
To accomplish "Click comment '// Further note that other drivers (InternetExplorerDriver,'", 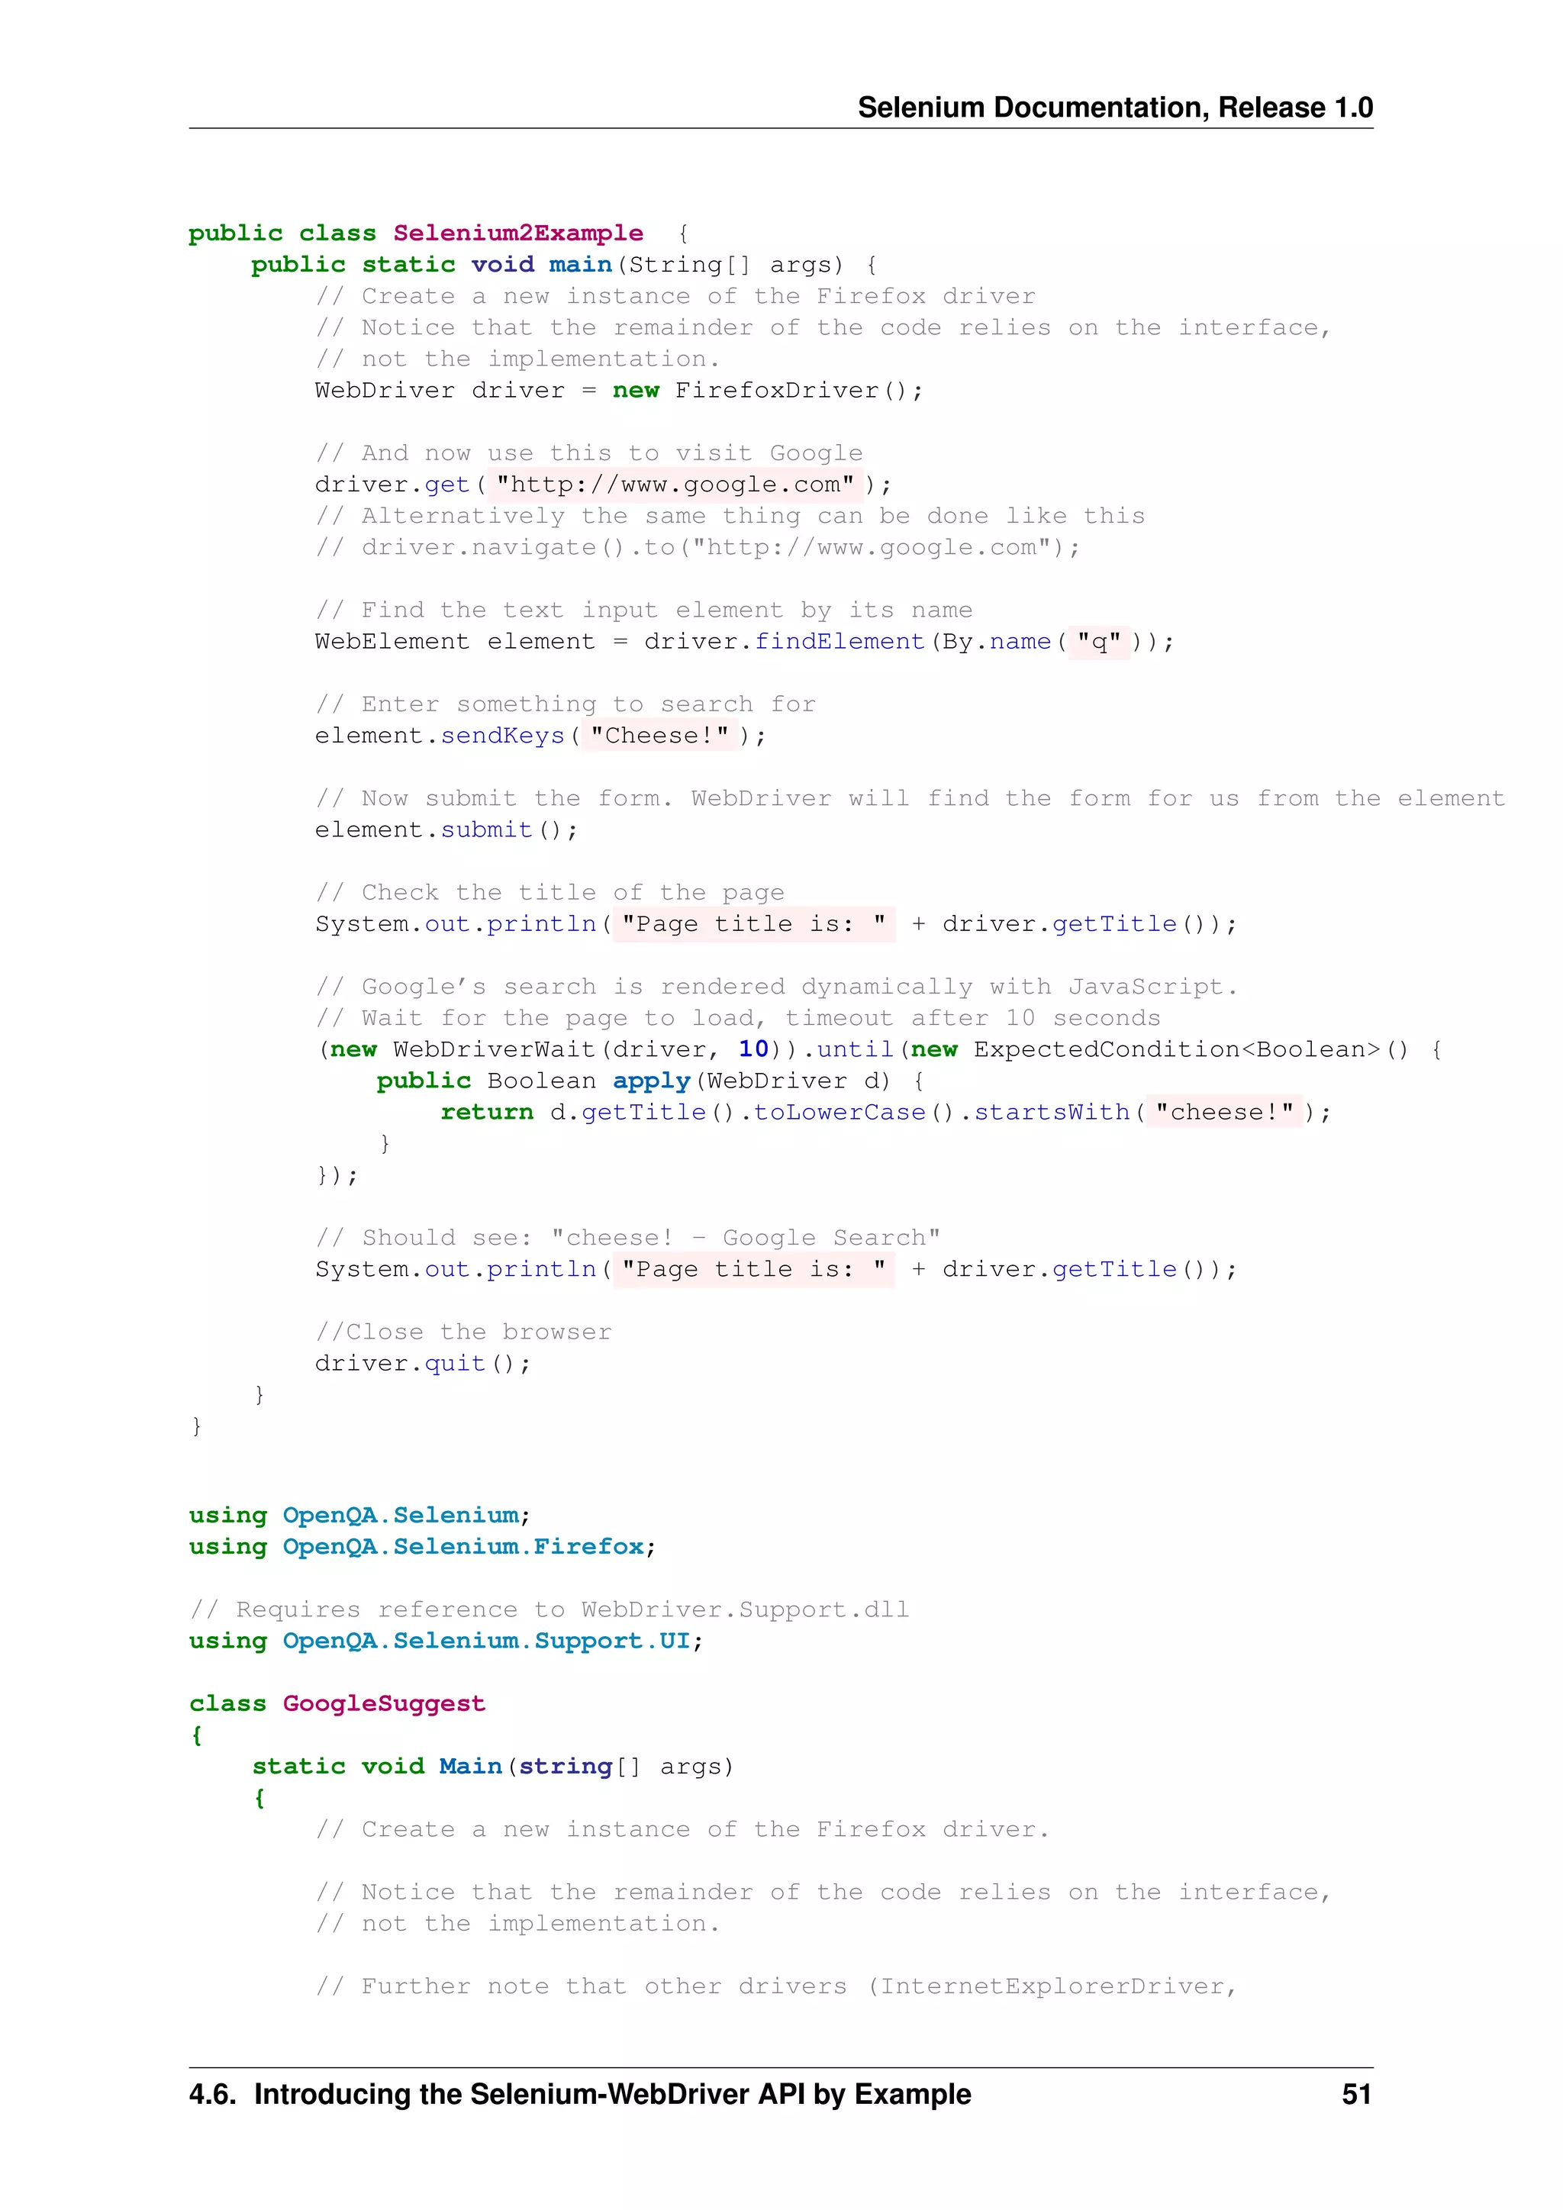I will click(777, 1986).
